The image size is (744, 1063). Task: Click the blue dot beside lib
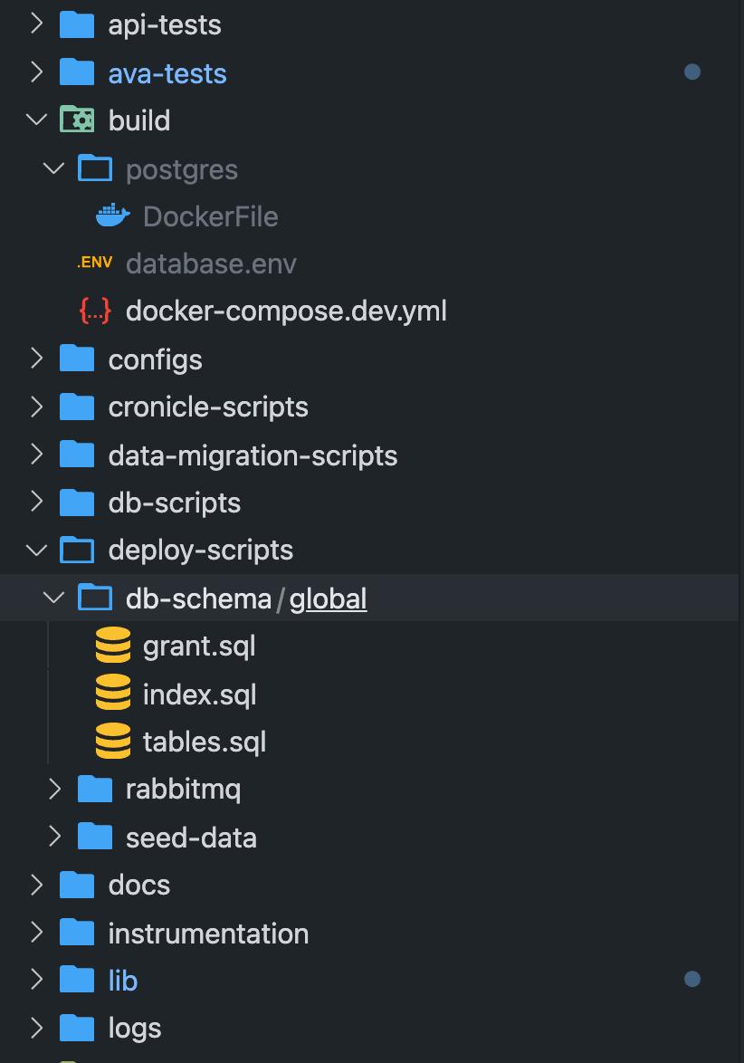[x=692, y=979]
